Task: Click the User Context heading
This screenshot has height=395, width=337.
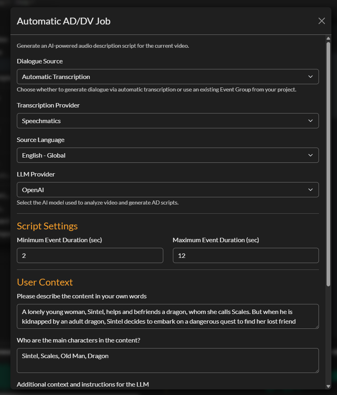Action: tap(45, 282)
